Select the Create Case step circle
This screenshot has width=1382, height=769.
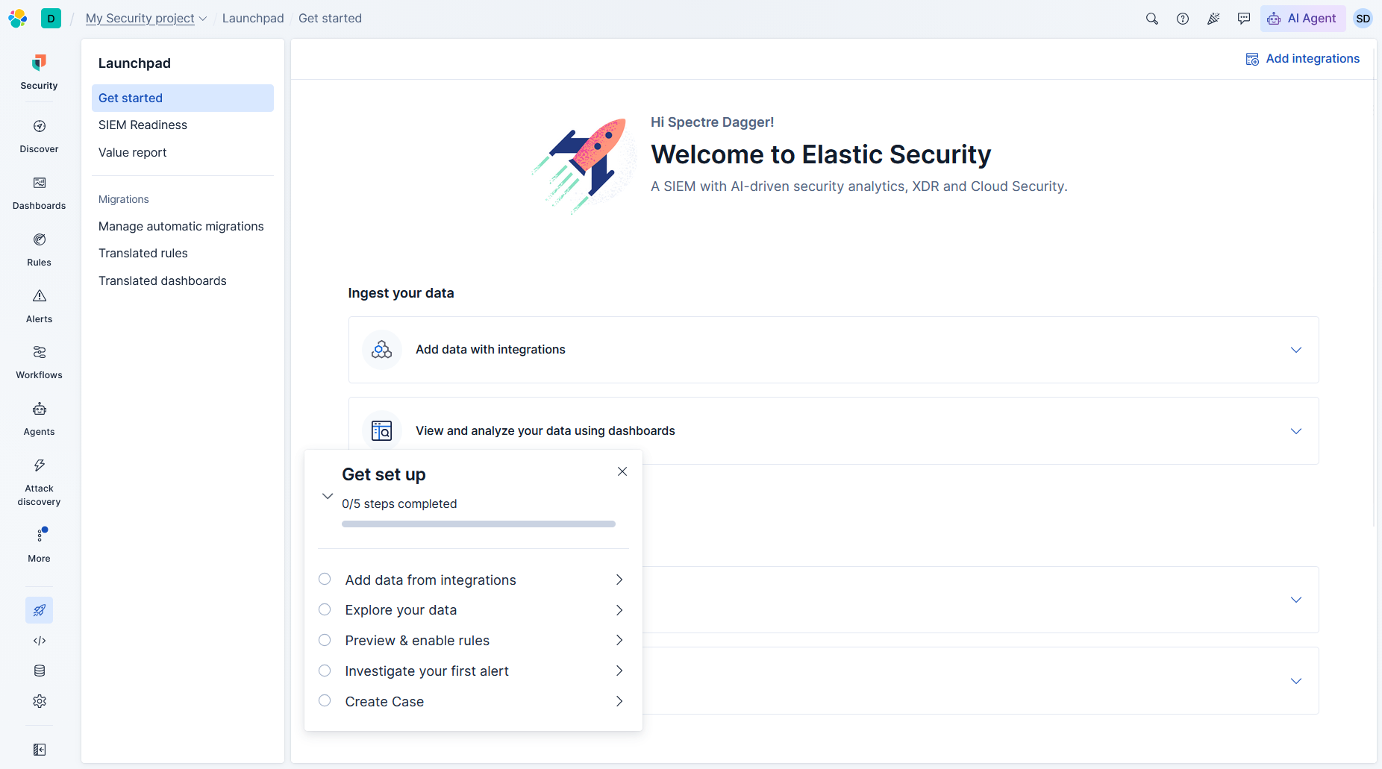[x=325, y=700]
